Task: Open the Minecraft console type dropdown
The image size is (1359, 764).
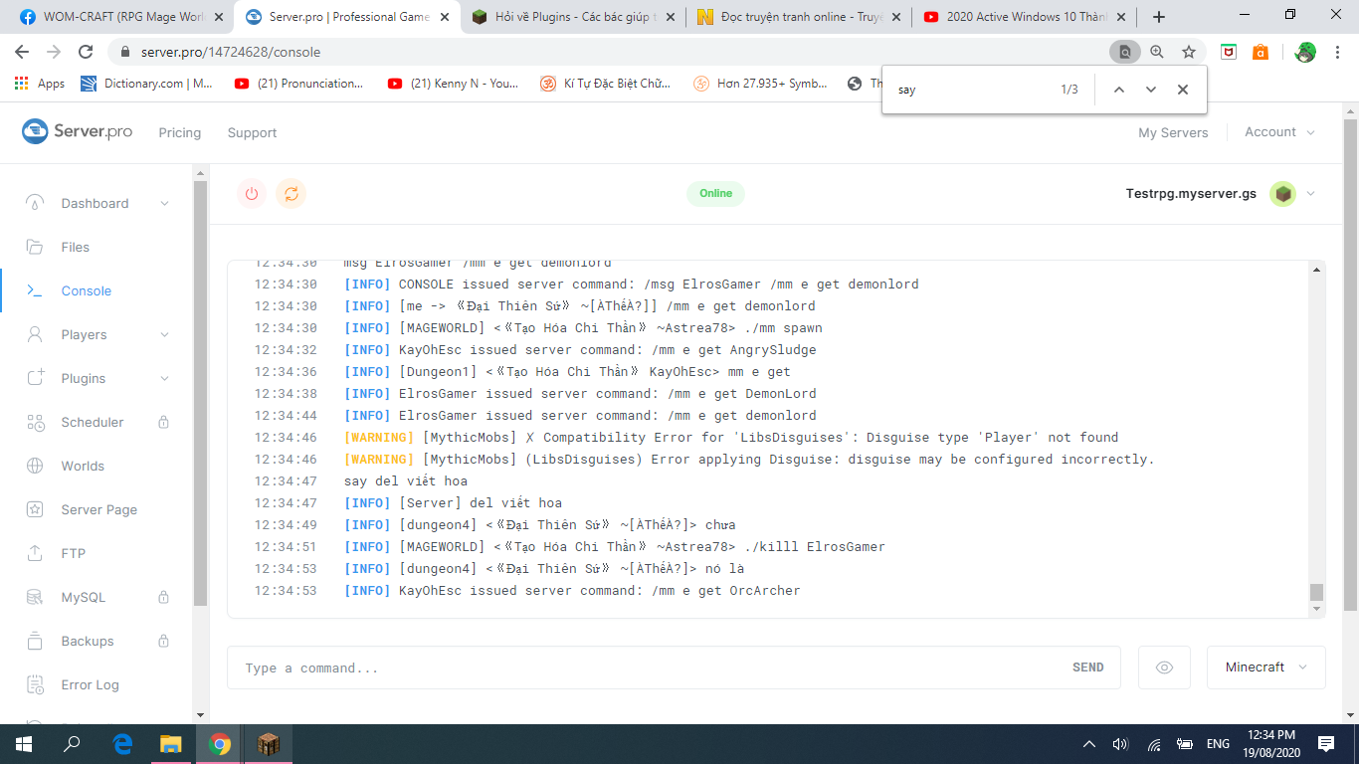Action: pyautogui.click(x=1265, y=668)
